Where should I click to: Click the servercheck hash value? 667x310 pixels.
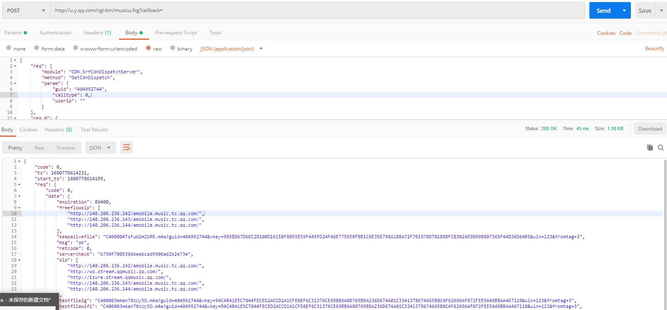(x=144, y=254)
